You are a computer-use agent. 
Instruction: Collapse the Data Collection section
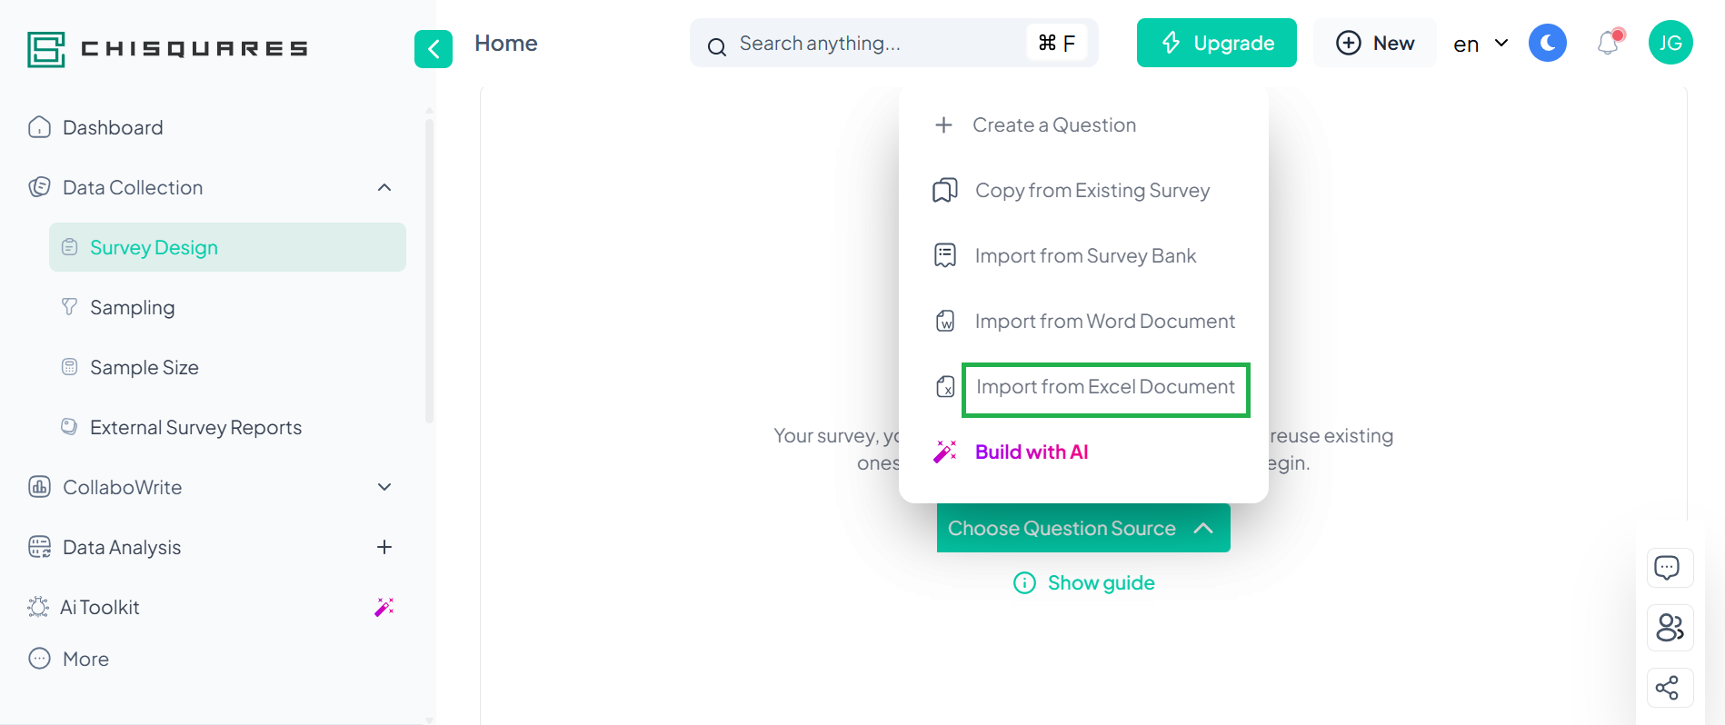tap(384, 187)
